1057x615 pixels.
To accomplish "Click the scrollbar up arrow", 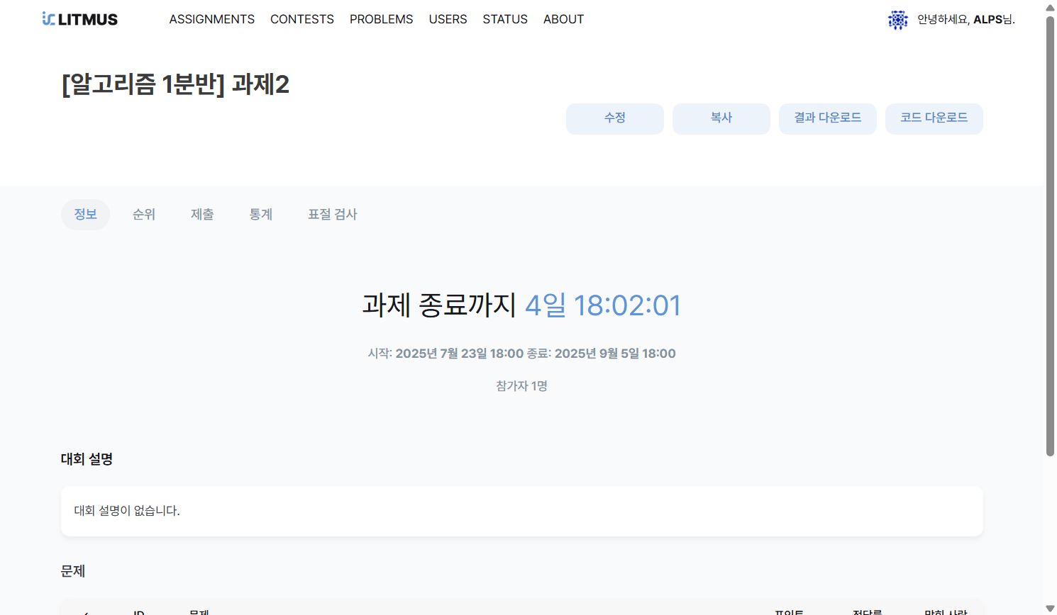I will [1050, 8].
